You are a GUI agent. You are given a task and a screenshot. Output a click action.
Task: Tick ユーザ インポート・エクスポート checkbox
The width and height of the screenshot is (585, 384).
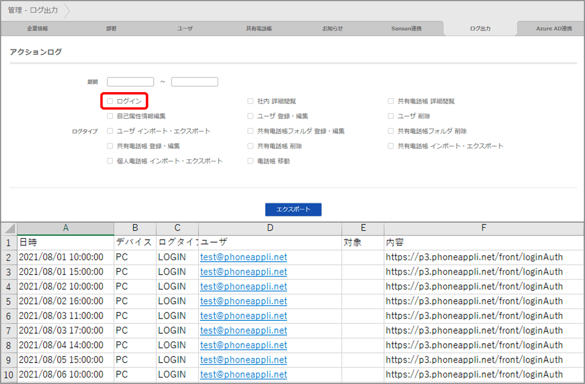click(110, 131)
